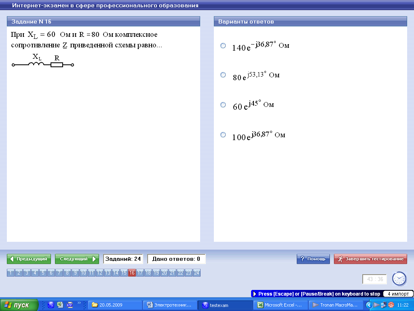Open help with Помощь button
Screen dimensions: 414x311
pos(313,259)
